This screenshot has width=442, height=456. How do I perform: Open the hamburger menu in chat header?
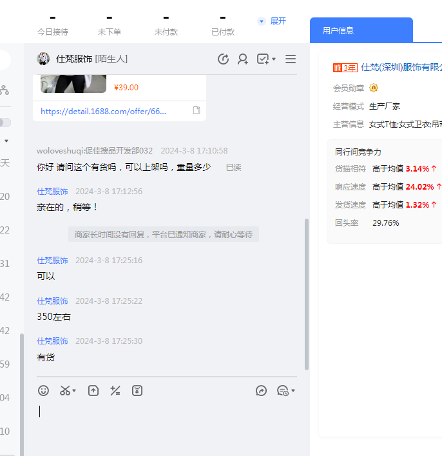click(291, 59)
